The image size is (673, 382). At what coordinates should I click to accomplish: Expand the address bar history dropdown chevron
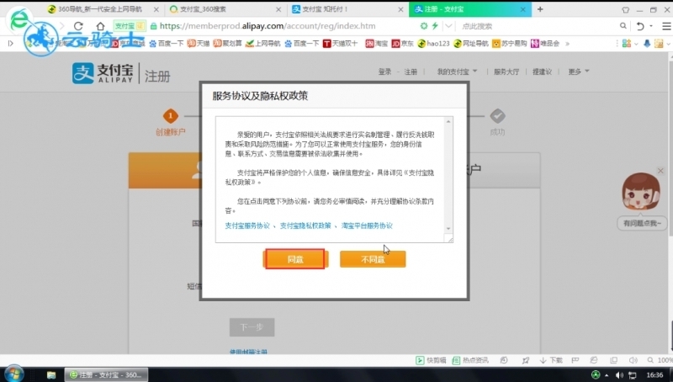(x=448, y=26)
